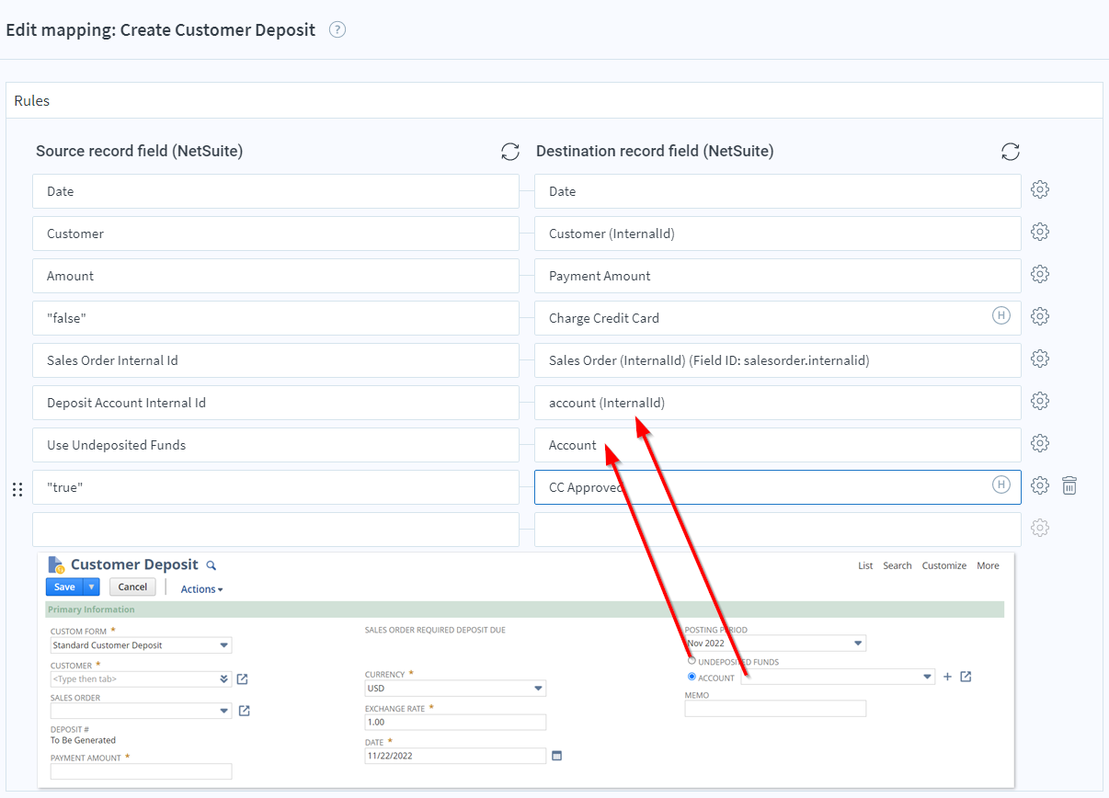Click Payment Amount input in deposit form
This screenshot has width=1109, height=798.
(142, 771)
